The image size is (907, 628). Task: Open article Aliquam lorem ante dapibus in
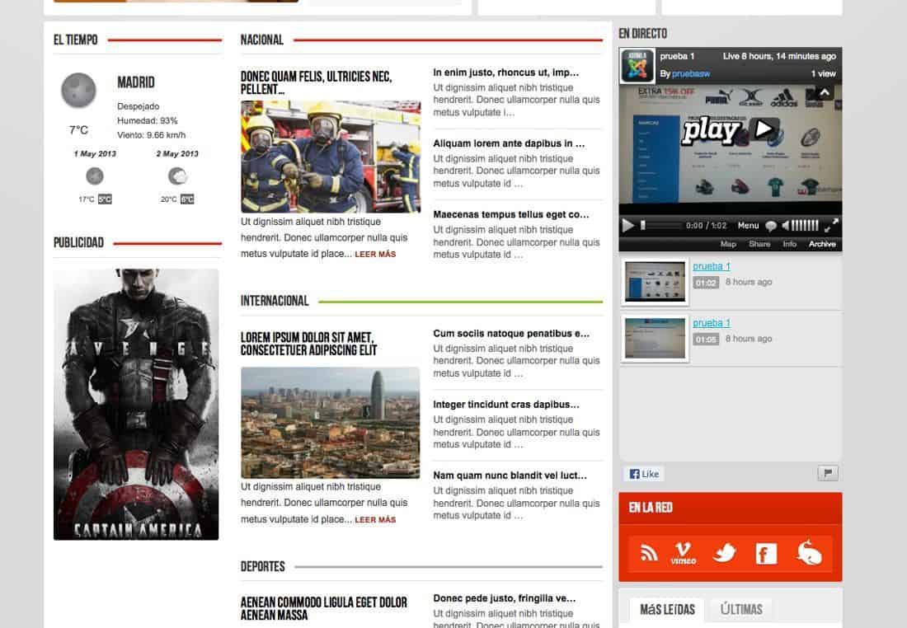[509, 143]
